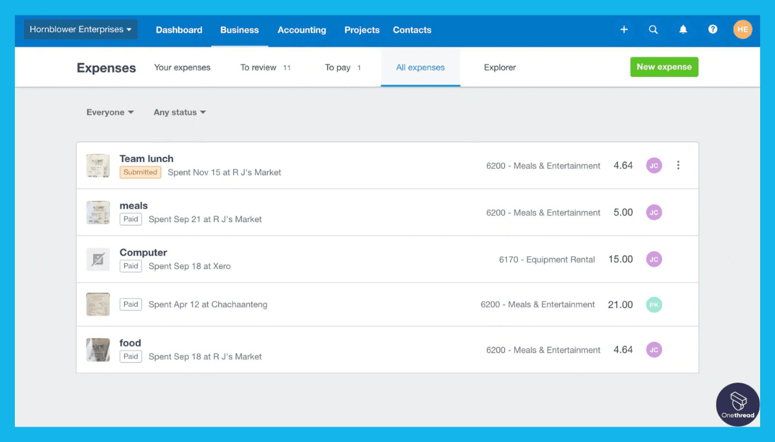Switch to the Accounting menu
Image resolution: width=775 pixels, height=442 pixels.
302,30
